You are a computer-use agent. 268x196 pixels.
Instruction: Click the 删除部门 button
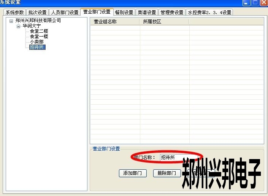(167, 173)
